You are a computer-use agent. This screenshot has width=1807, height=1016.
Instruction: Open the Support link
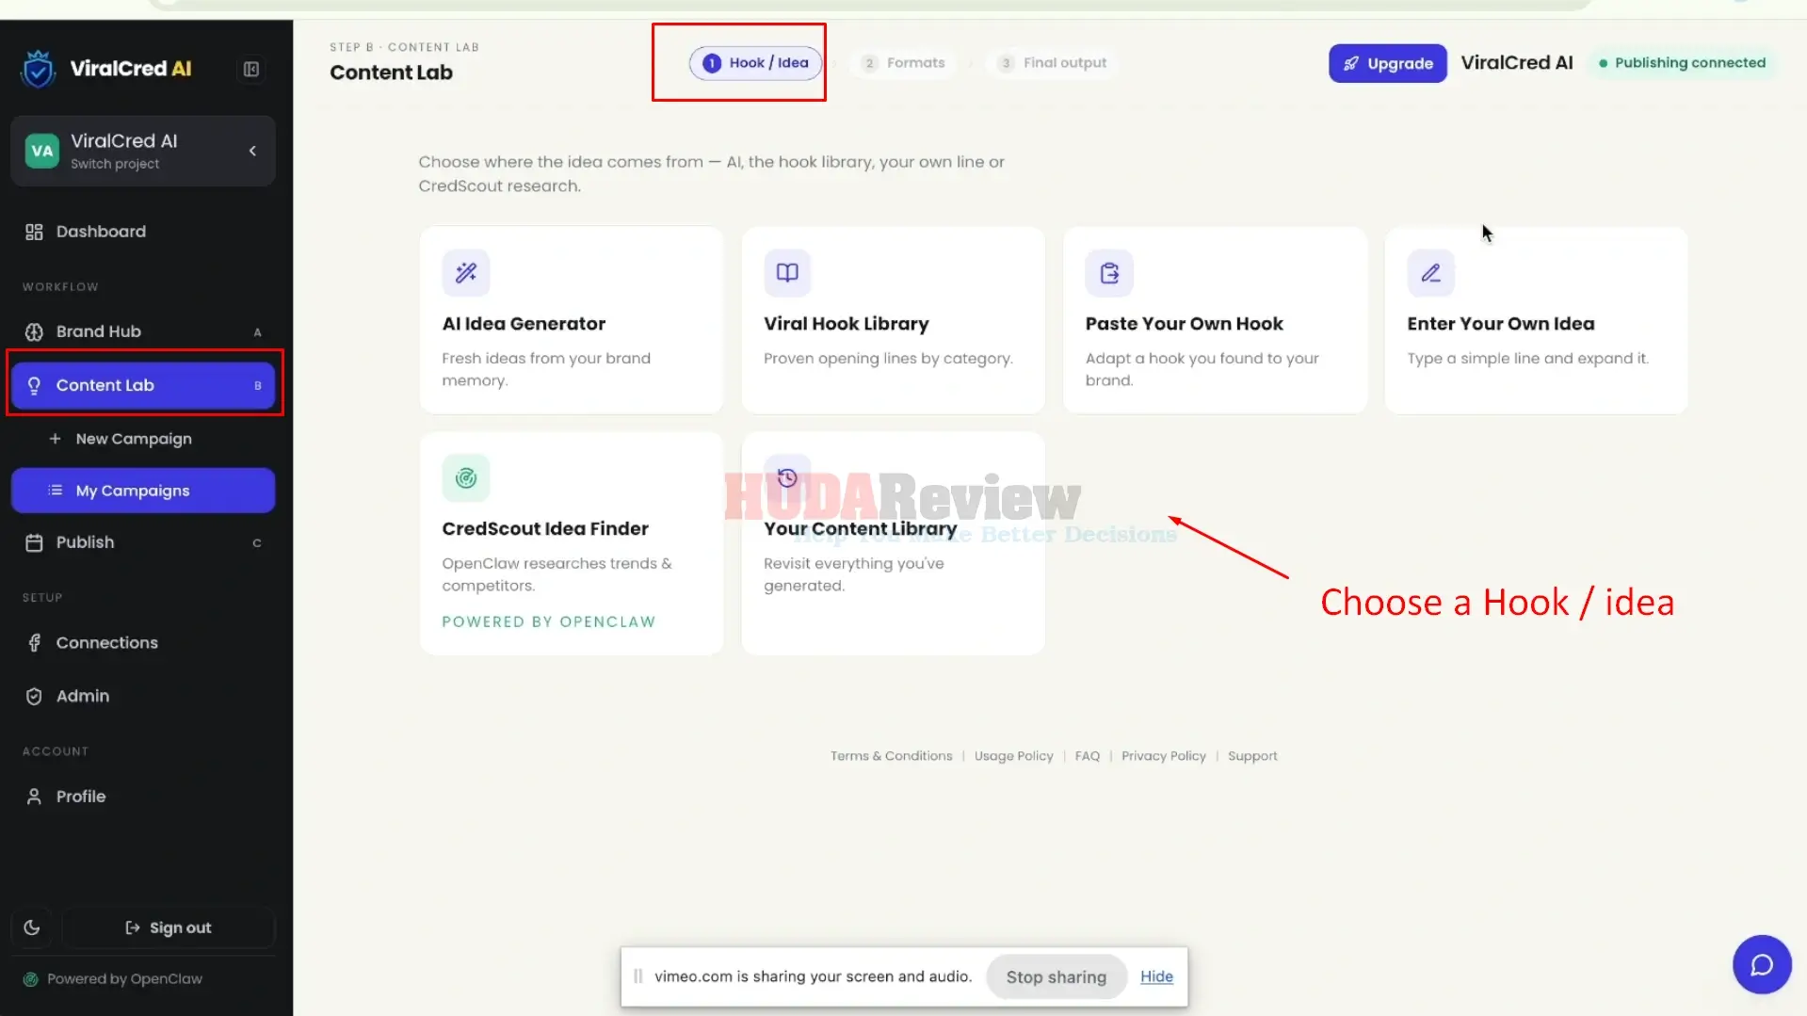[1252, 756]
